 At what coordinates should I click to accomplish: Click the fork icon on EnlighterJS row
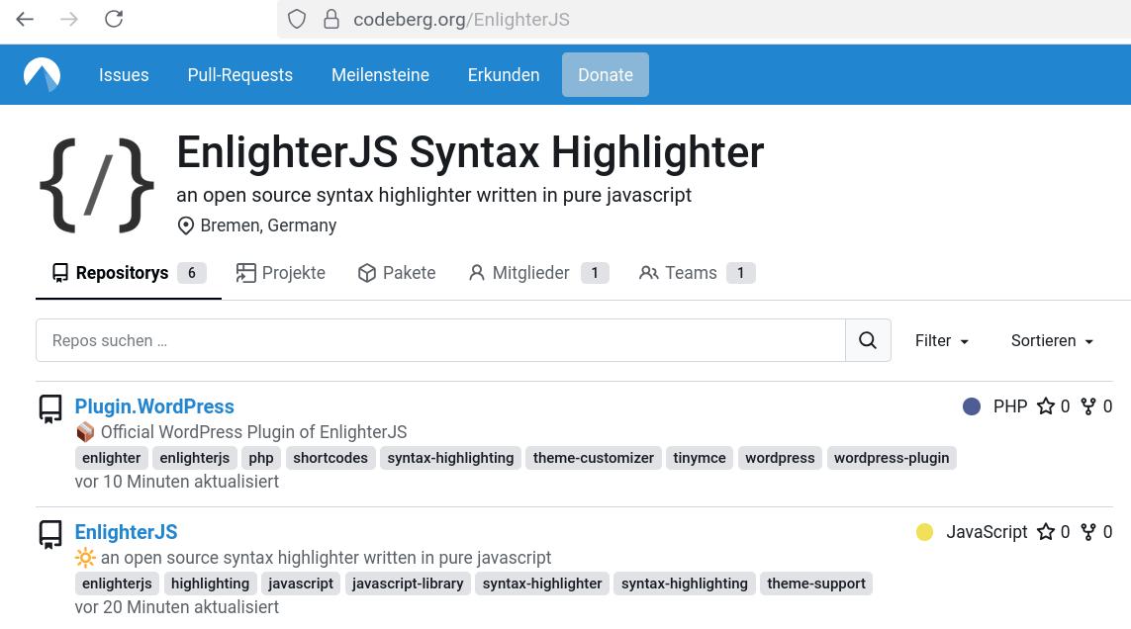[1088, 532]
